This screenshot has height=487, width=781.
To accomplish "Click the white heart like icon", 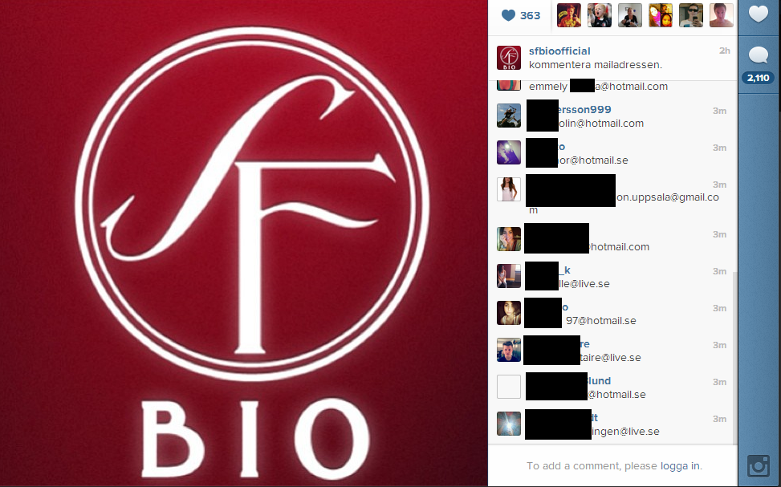I will pyautogui.click(x=758, y=14).
